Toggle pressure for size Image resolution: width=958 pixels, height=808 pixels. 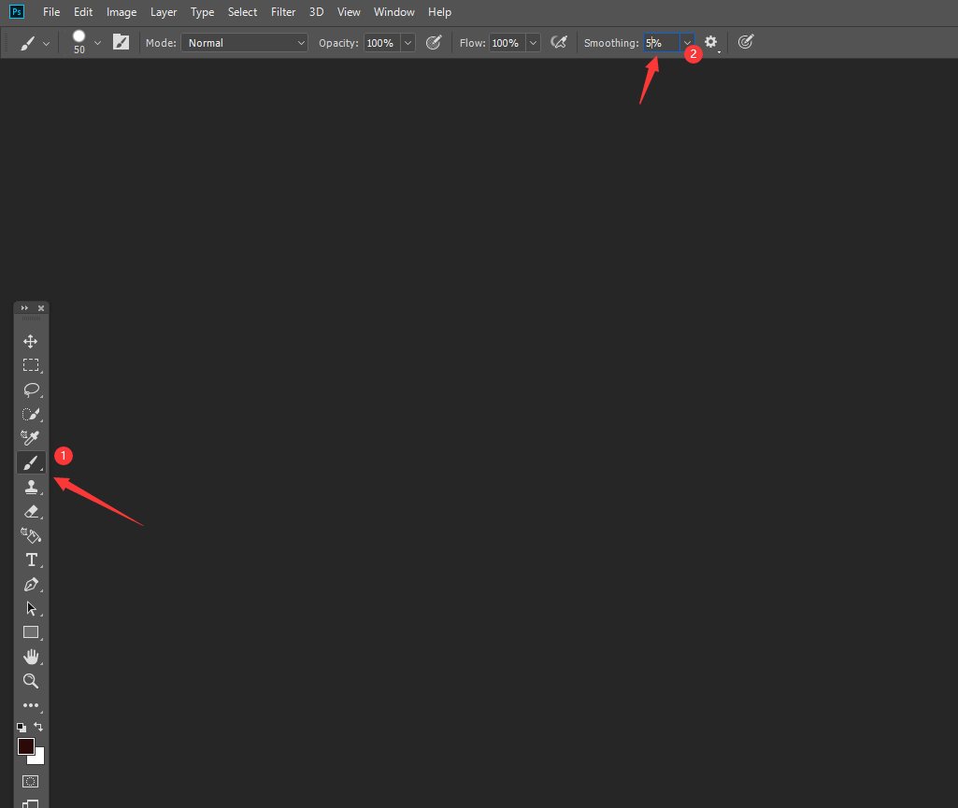[746, 42]
